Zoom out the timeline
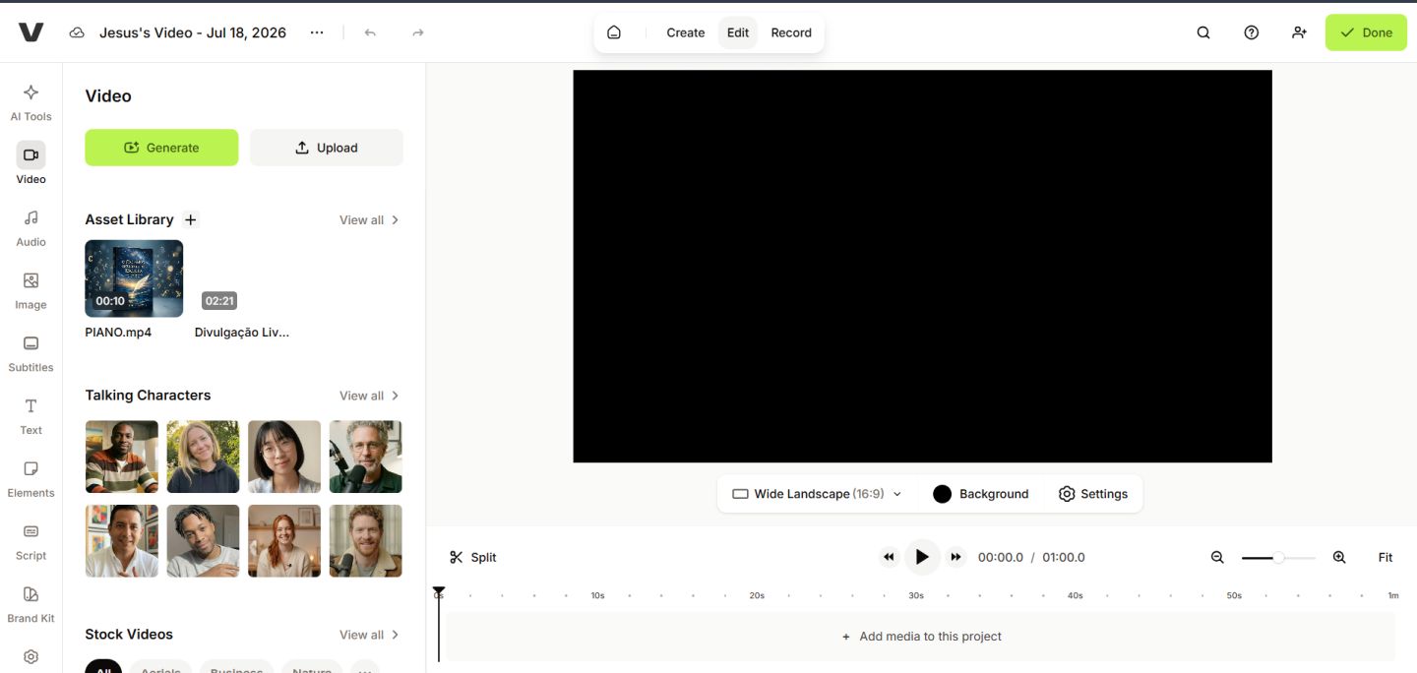Image resolution: width=1417 pixels, height=673 pixels. click(1217, 557)
